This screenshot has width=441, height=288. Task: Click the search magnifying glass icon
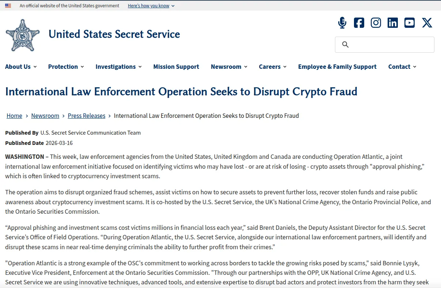[x=345, y=45]
